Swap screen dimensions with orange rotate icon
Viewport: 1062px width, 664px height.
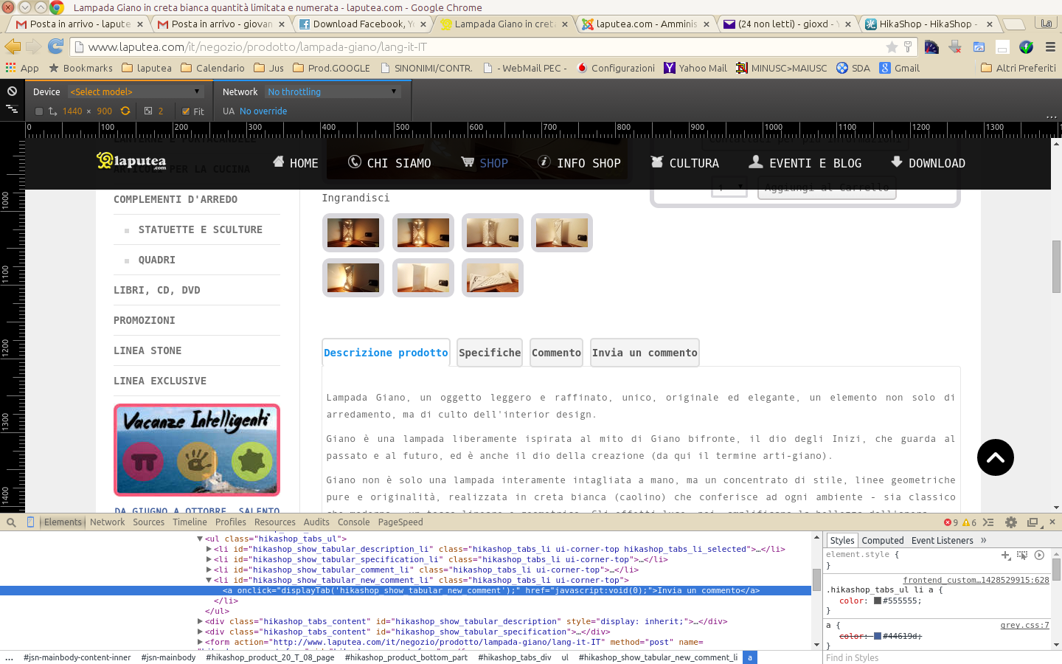[125, 111]
